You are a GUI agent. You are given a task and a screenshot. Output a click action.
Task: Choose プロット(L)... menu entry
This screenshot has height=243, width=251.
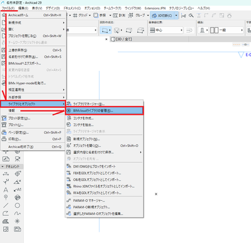[x=33, y=125]
